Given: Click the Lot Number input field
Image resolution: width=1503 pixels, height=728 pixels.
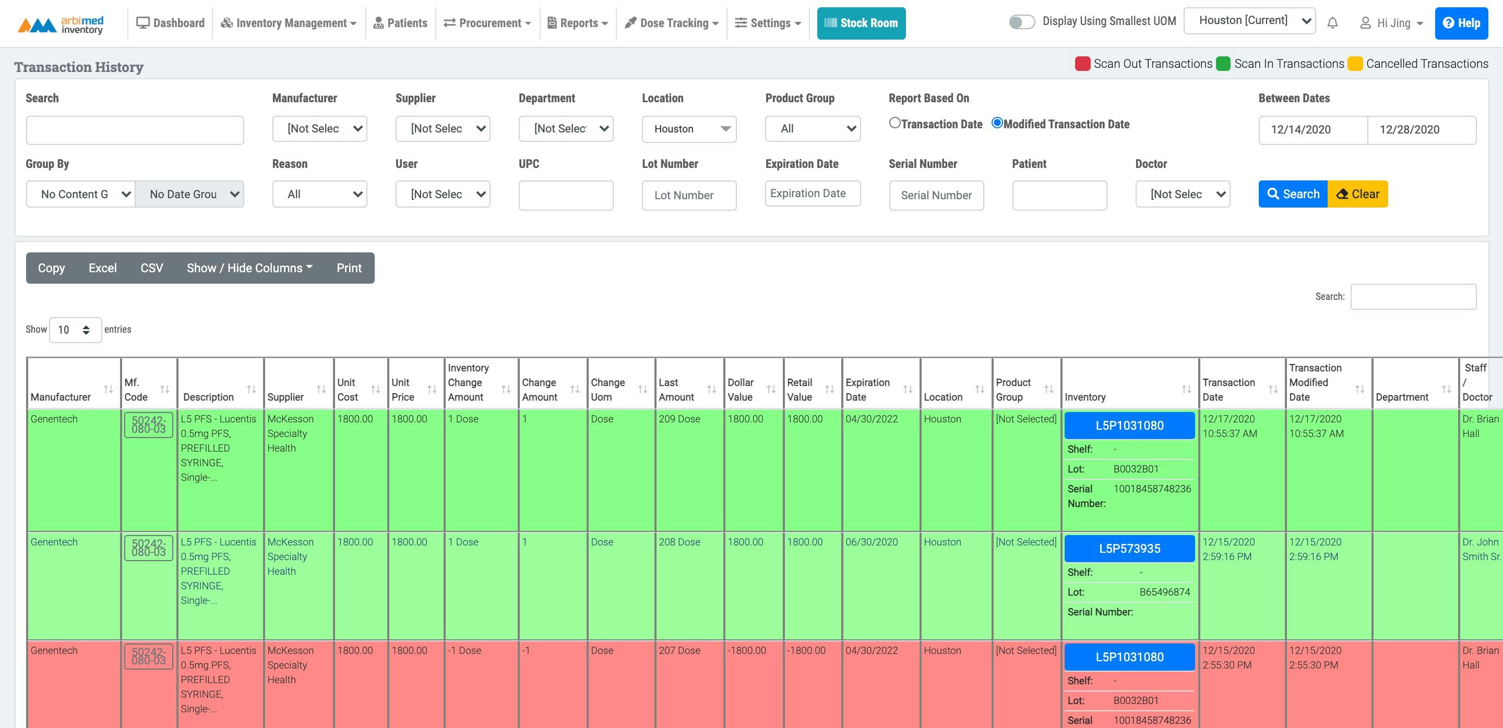Looking at the screenshot, I should click(688, 195).
